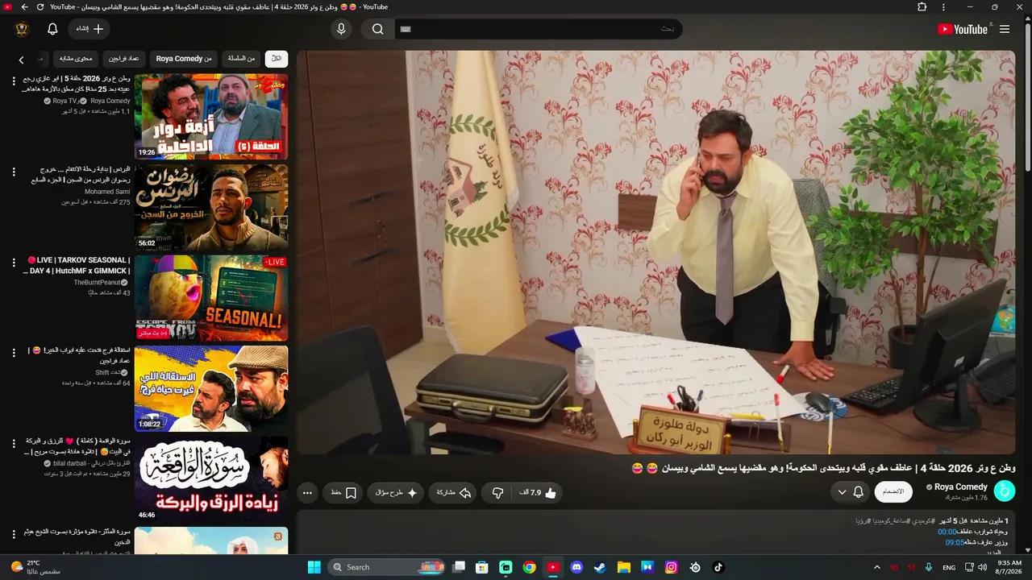Select the عماد فراجين filter chip
This screenshot has height=580, width=1032.
pyautogui.click(x=124, y=59)
